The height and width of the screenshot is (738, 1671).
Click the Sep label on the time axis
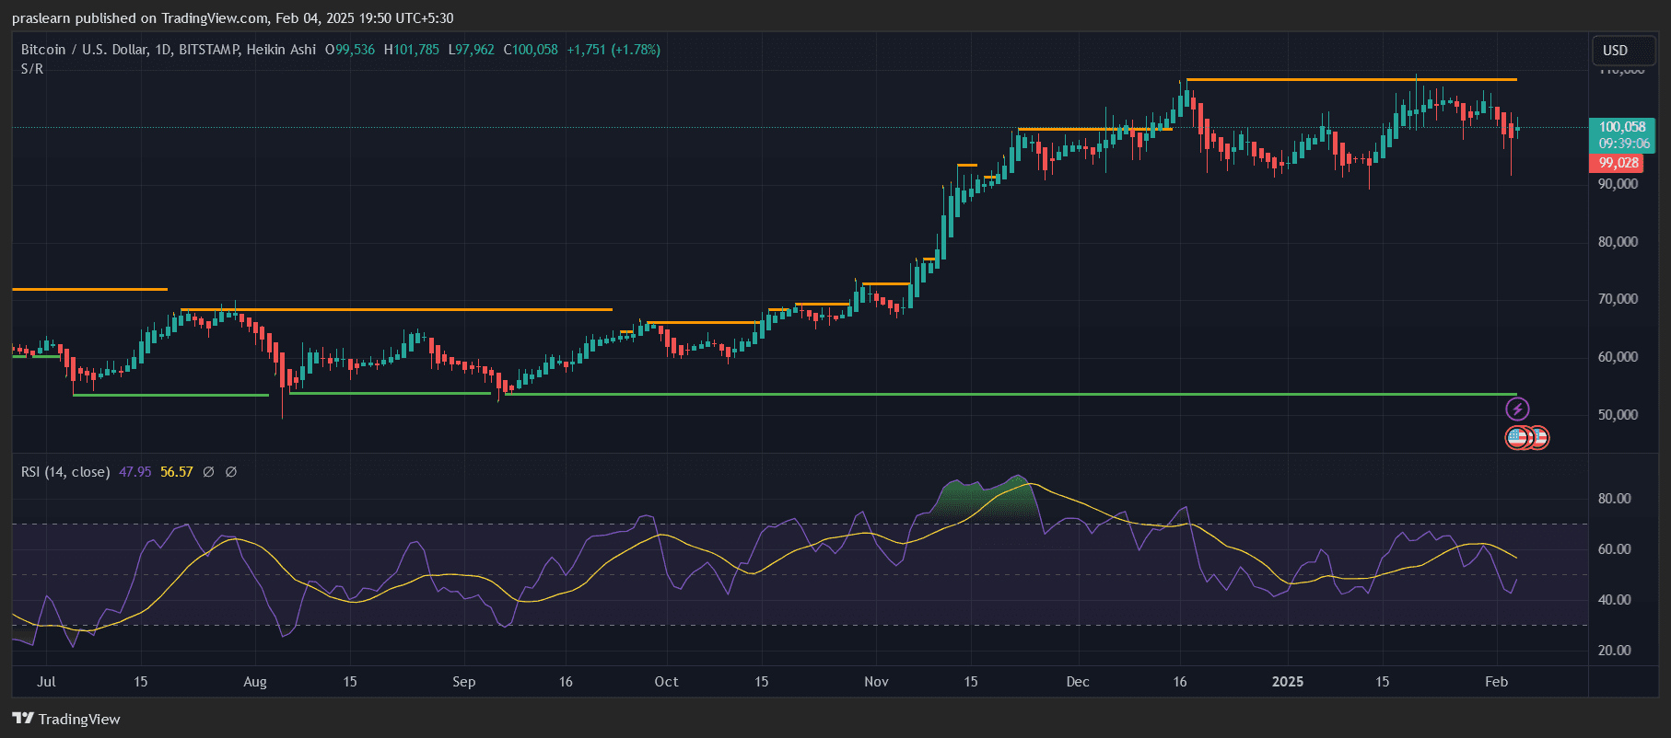[x=463, y=682]
